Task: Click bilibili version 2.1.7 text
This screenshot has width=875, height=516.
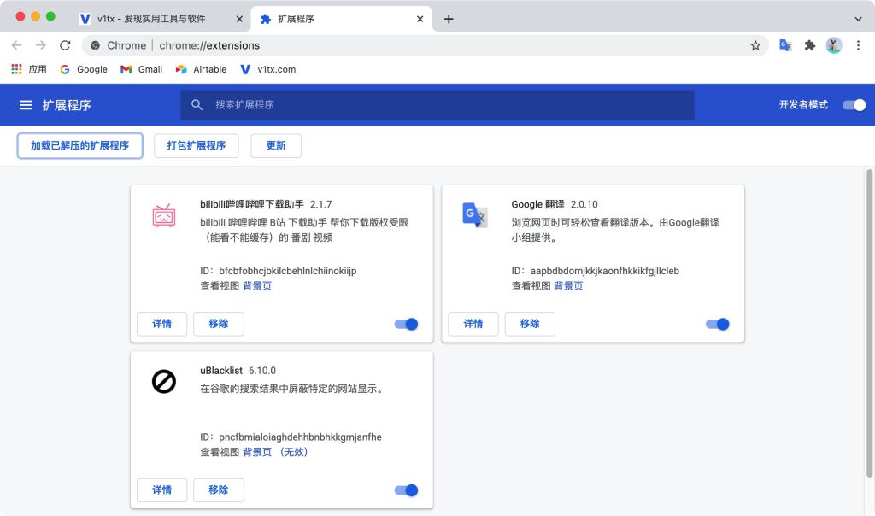Action: 321,205
